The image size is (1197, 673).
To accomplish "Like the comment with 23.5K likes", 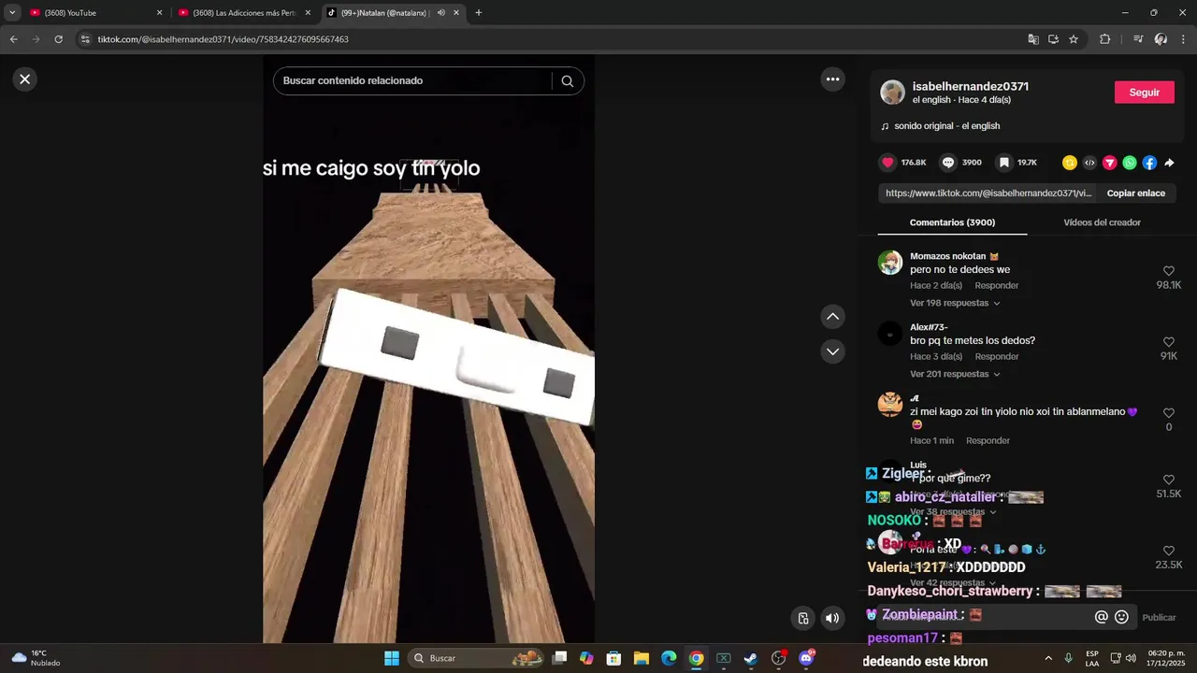I will click(1168, 551).
